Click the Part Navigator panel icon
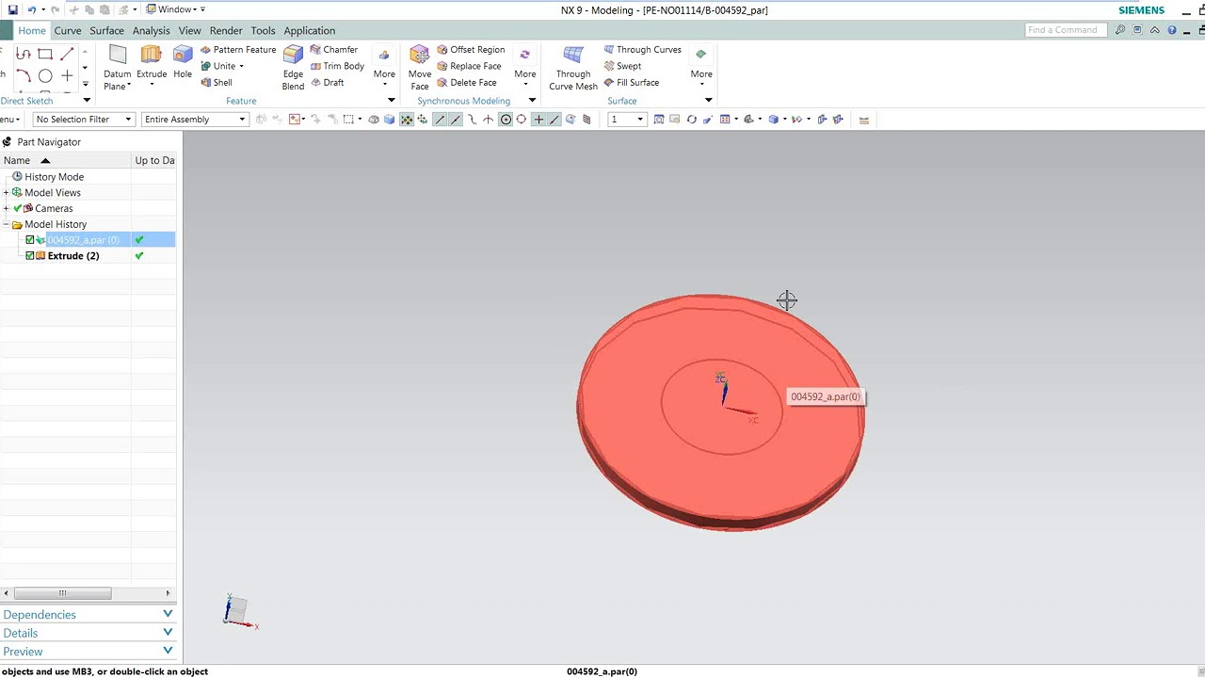The height and width of the screenshot is (678, 1205). point(7,142)
